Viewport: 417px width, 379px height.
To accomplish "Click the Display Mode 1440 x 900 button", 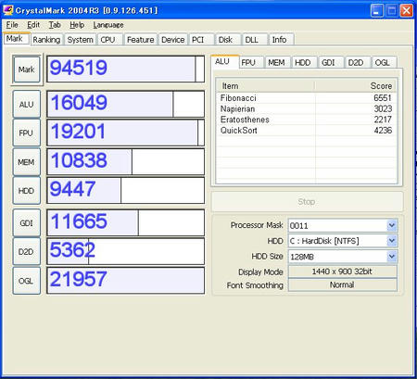I will [342, 272].
